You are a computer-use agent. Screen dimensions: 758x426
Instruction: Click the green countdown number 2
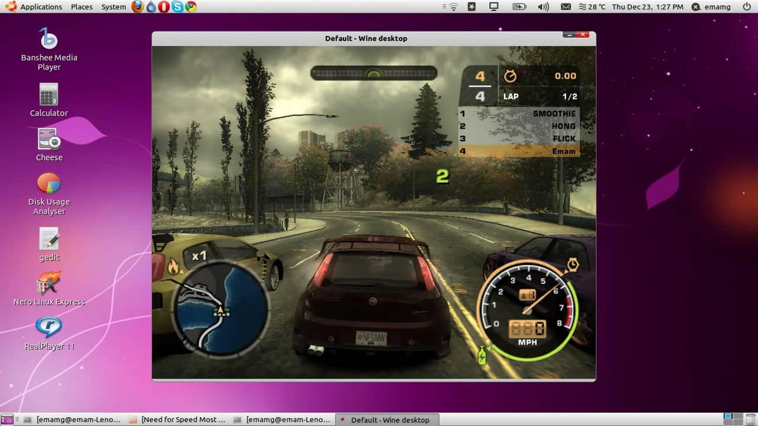(x=442, y=176)
